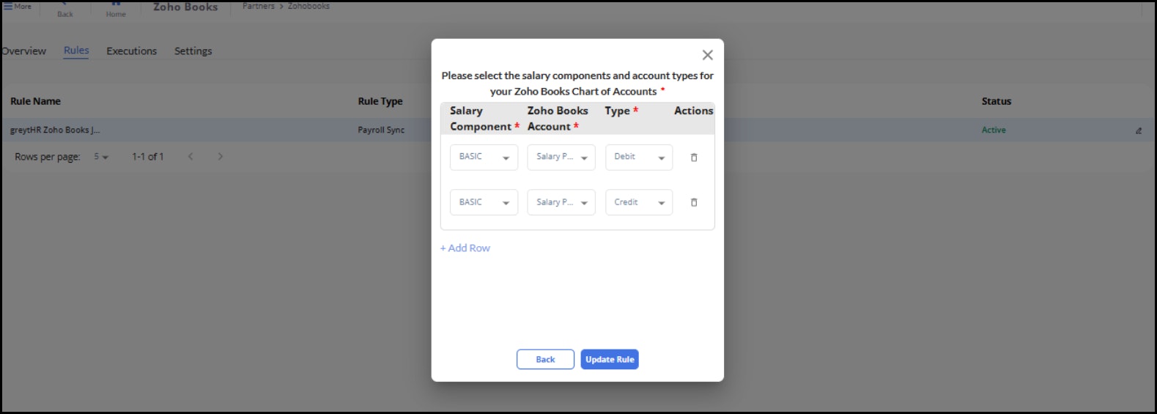Go to previous page of rules

[x=191, y=156]
